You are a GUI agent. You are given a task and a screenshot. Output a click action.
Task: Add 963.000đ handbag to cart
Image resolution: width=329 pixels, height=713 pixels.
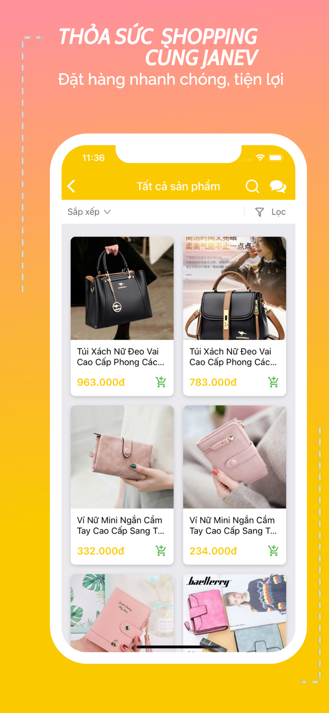coord(161,382)
